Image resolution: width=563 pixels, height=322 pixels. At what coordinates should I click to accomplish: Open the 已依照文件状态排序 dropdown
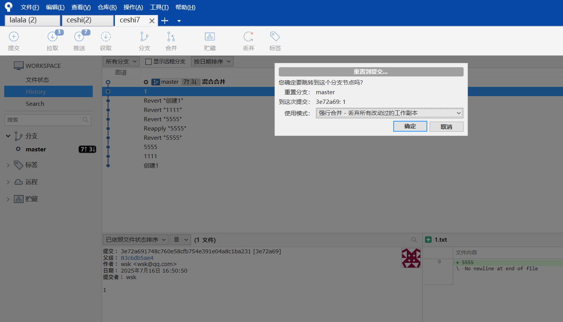coord(136,240)
